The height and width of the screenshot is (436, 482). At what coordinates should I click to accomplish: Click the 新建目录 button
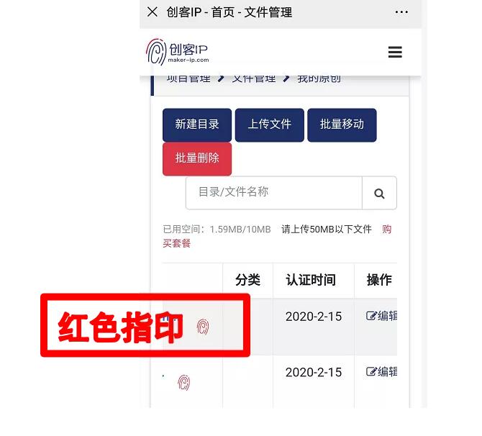point(197,125)
